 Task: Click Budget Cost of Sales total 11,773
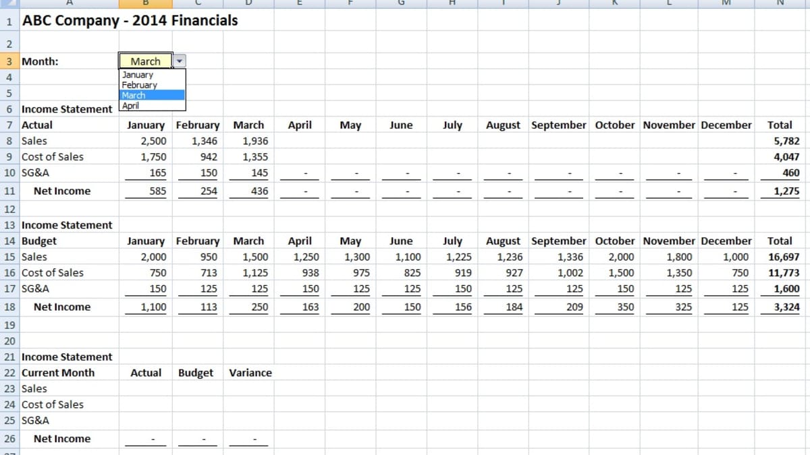[x=783, y=273]
